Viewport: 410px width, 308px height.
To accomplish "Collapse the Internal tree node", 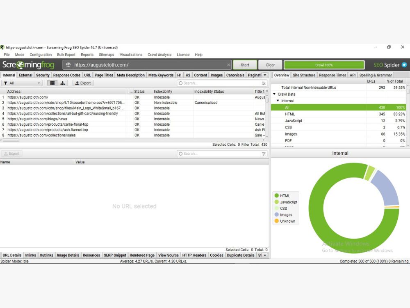I will 278,101.
